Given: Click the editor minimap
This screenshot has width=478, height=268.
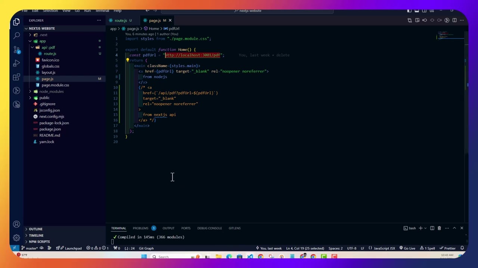Looking at the screenshot, I should [x=451, y=36].
